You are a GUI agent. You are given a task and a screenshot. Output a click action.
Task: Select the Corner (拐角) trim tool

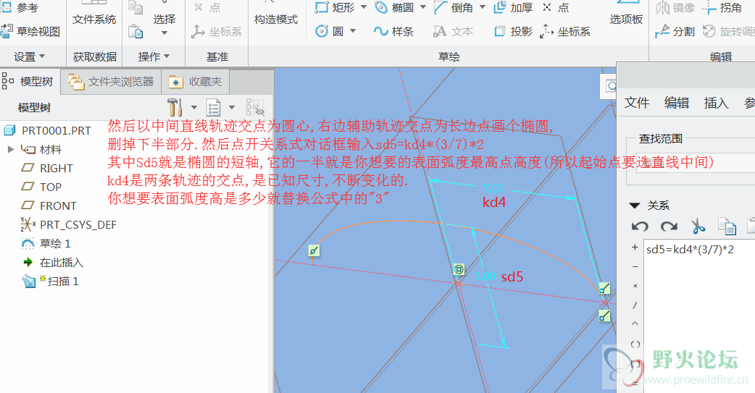[722, 8]
